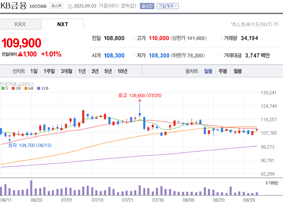Click the upper limit 상한가 141,400 text
Viewport: 283px width, 205px height.
[188, 38]
